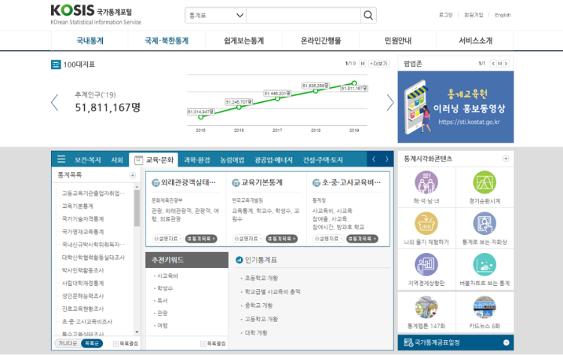The width and height of the screenshot is (563, 355).
Task: Open the 국제·북한통계 main menu
Action: pos(167,41)
